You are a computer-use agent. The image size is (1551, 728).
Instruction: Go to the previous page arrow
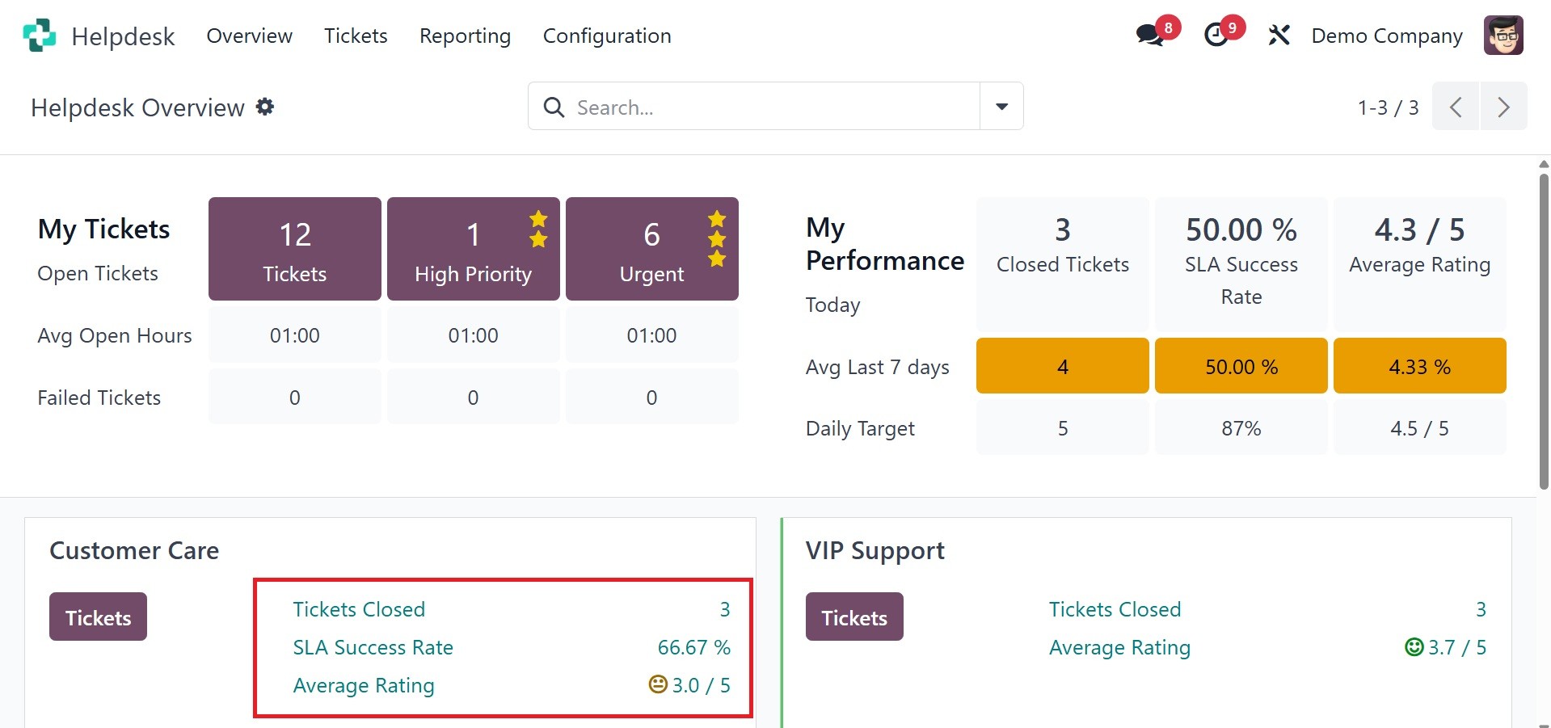[x=1456, y=107]
